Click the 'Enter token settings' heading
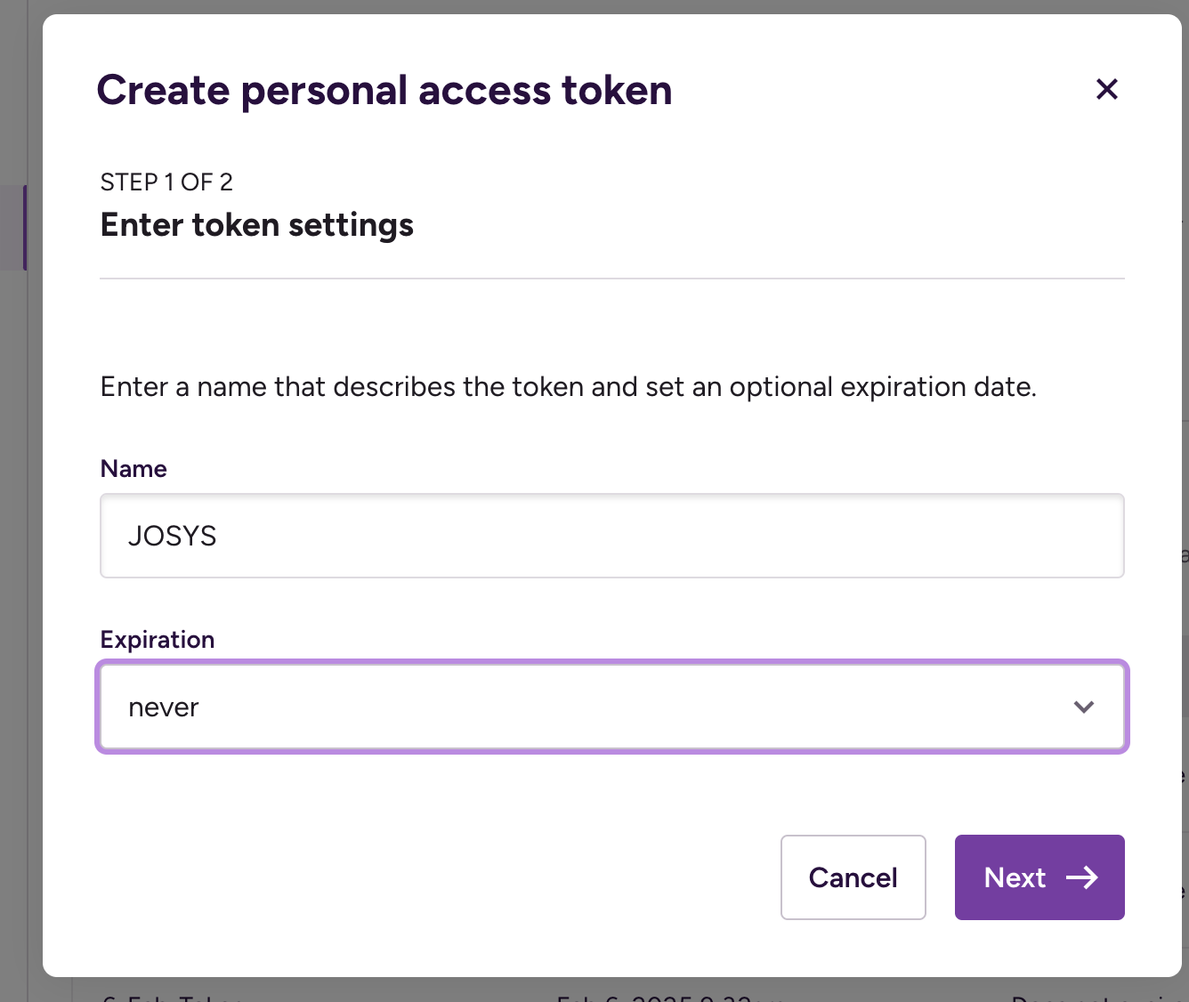 tap(256, 225)
